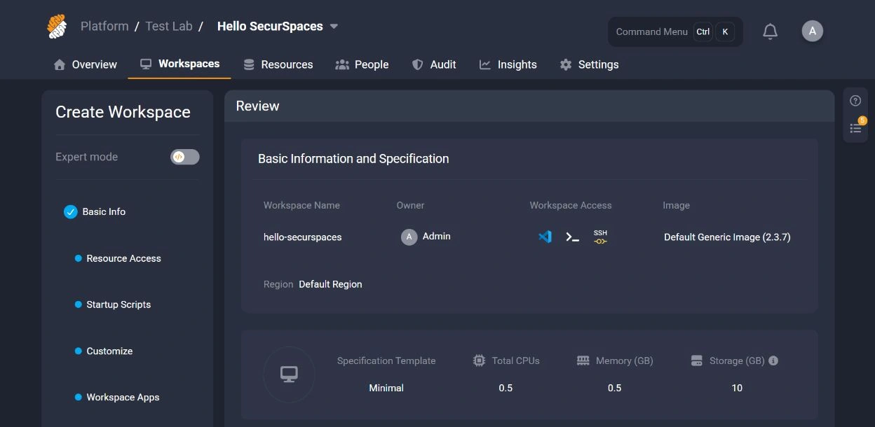875x427 pixels.
Task: Click the Storage info icon
Action: pos(773,360)
